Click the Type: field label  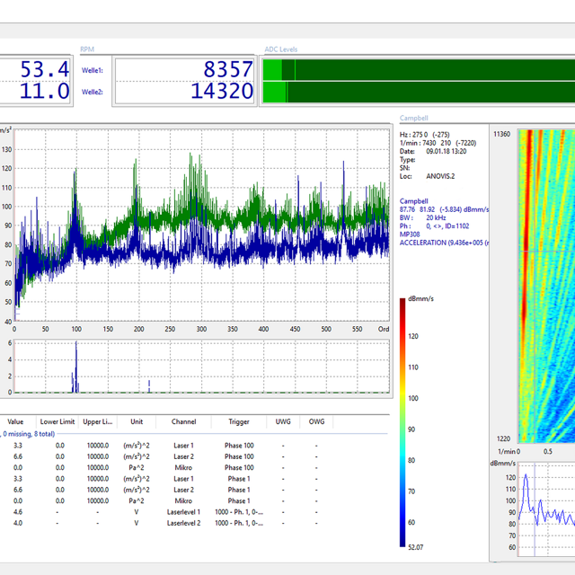point(407,160)
